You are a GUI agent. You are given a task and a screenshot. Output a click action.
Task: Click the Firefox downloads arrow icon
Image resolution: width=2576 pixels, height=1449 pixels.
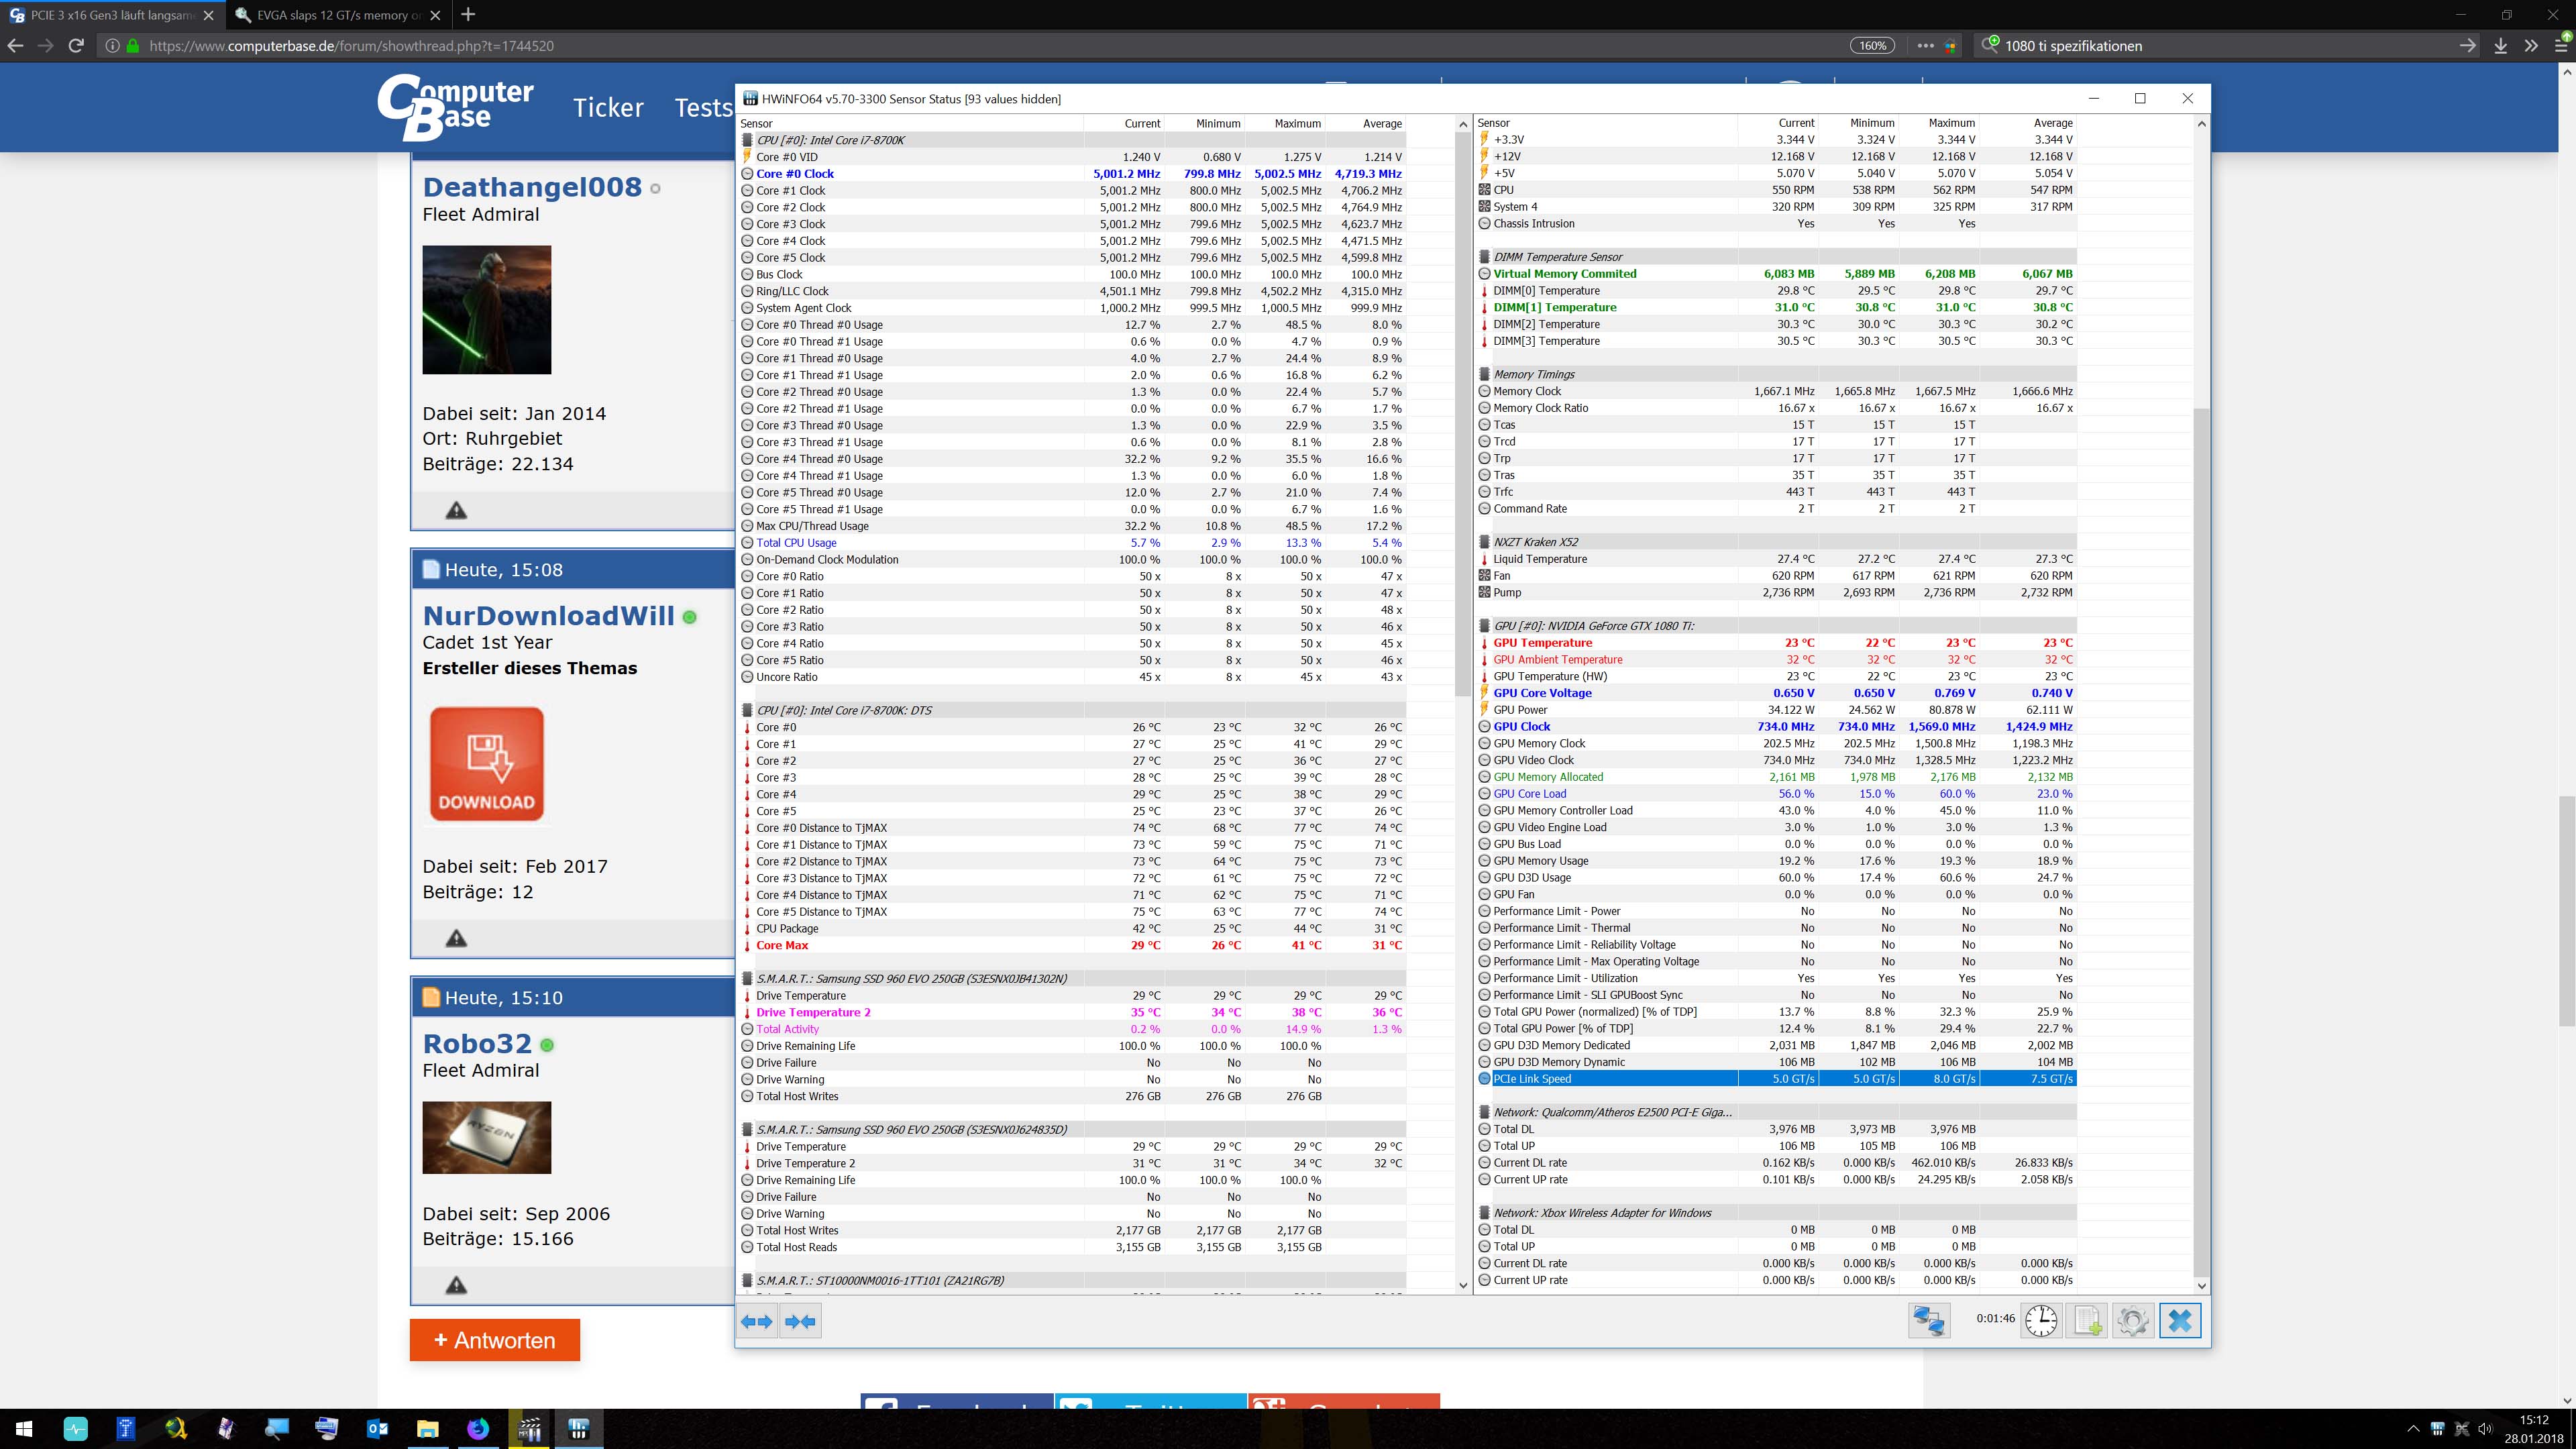pos(2500,46)
